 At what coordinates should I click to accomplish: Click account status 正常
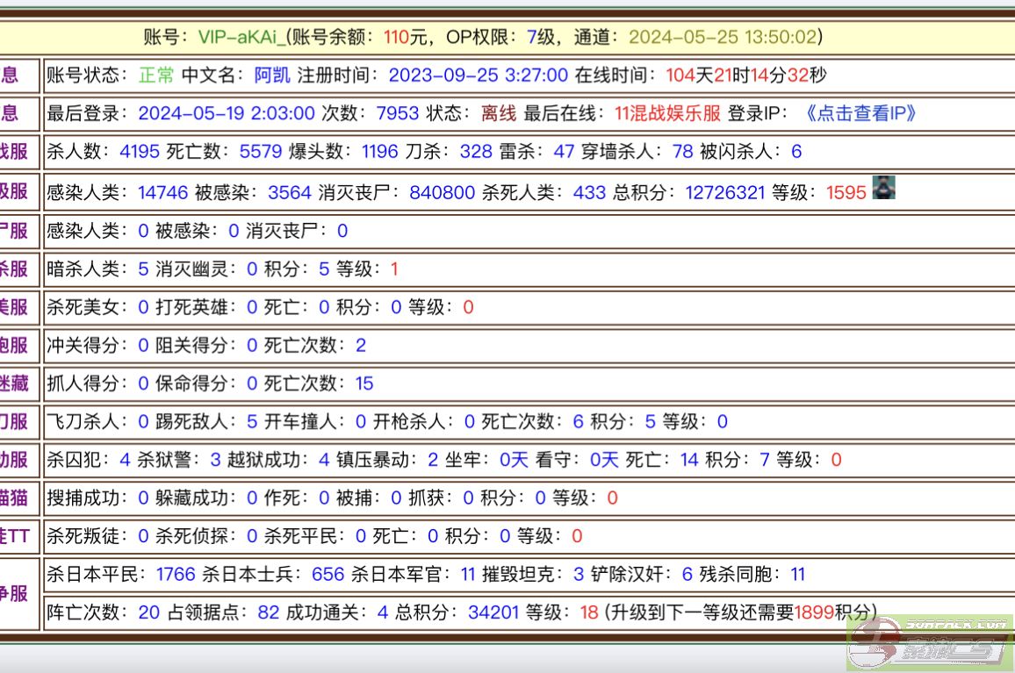[156, 75]
